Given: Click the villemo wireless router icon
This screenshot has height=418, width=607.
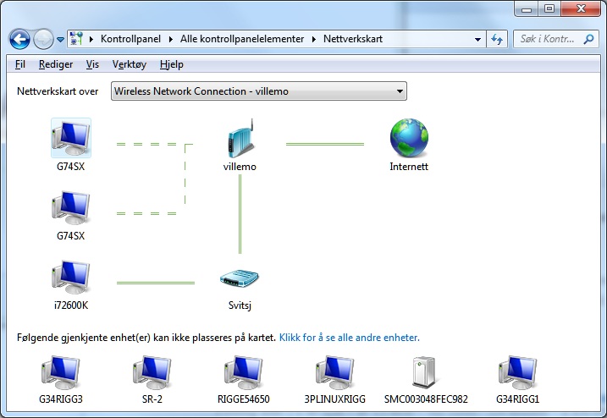Looking at the screenshot, I should [240, 138].
